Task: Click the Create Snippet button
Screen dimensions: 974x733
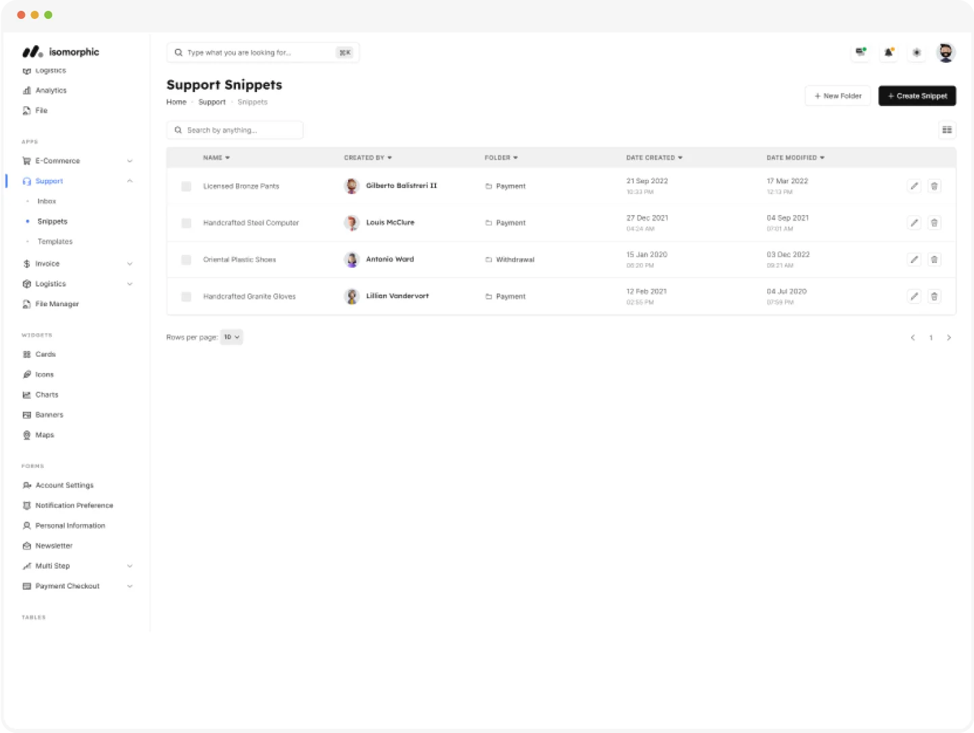Action: 917,96
